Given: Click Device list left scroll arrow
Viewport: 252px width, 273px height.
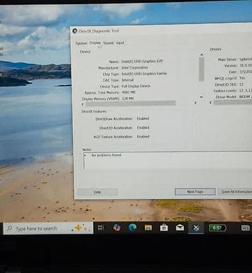Looking at the screenshot, I should point(83,104).
